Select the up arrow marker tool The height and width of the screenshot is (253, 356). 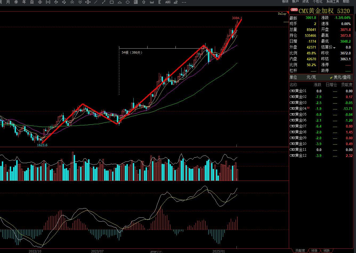(x=144, y=2)
